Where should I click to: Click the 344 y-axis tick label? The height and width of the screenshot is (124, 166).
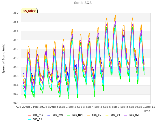click(x=16, y=85)
